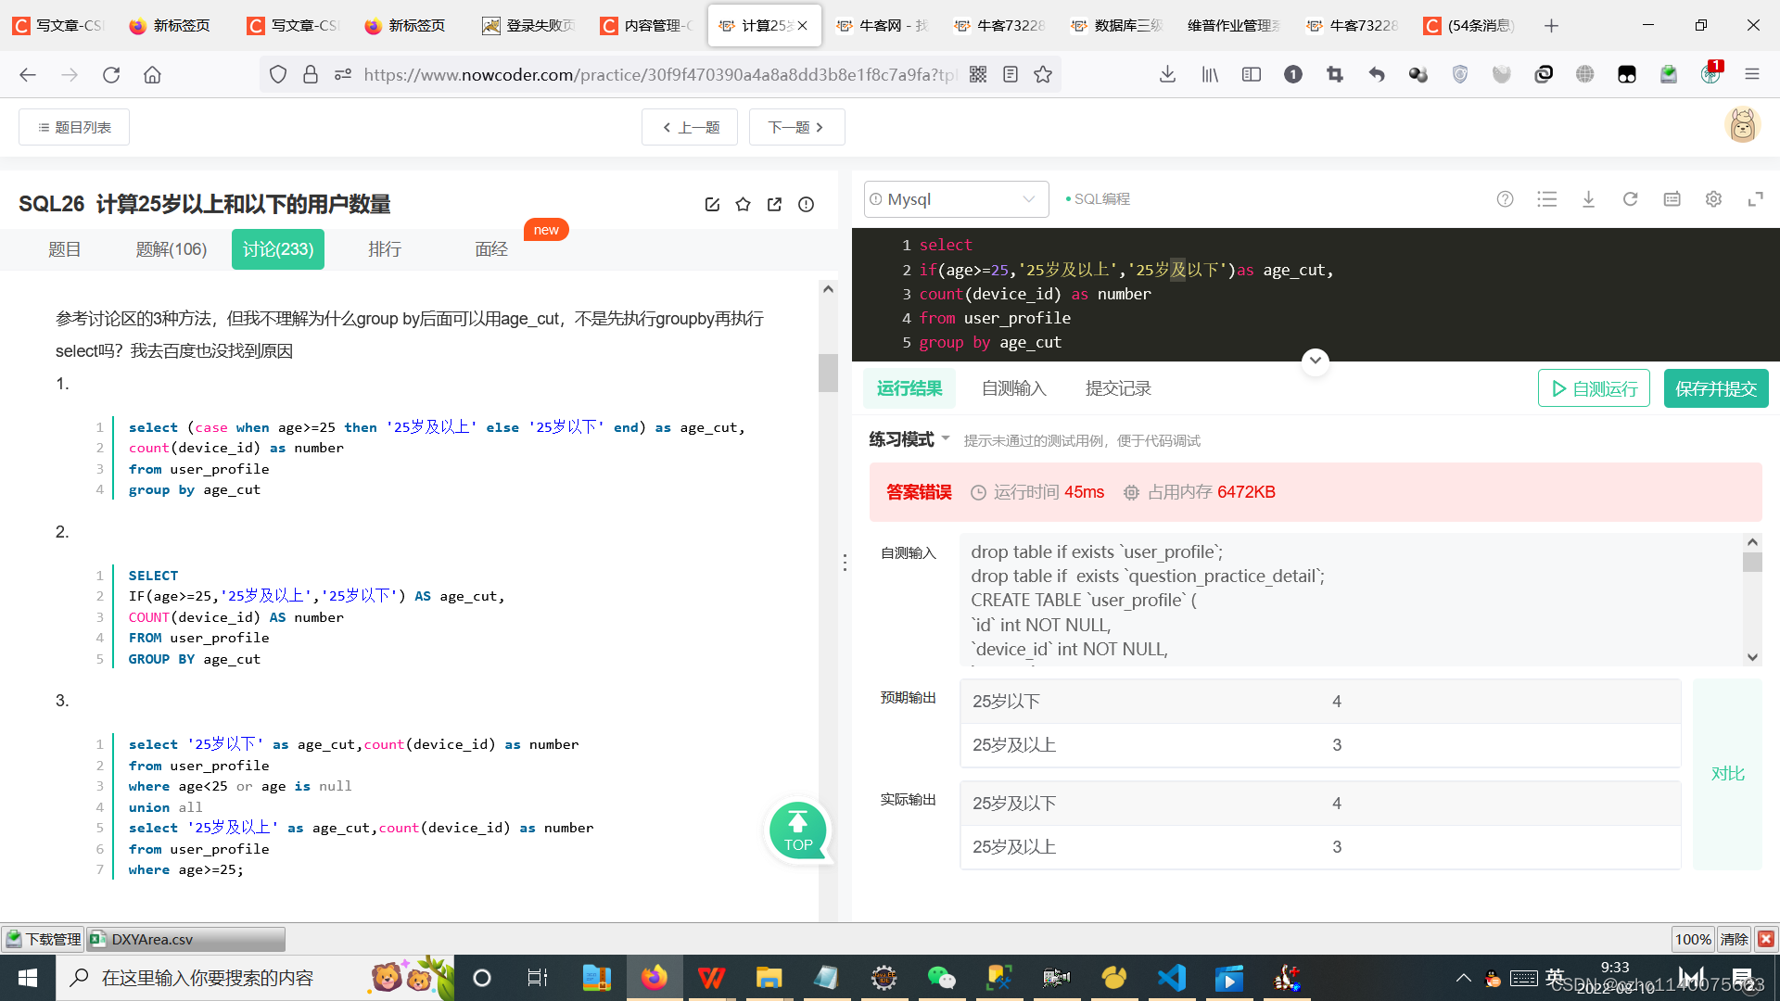Open the Firefox hamburger menu
The height and width of the screenshot is (1001, 1780).
click(1752, 75)
